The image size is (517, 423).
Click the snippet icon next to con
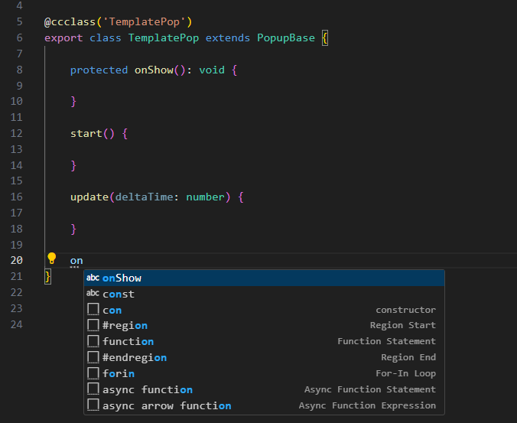pyautogui.click(x=93, y=310)
